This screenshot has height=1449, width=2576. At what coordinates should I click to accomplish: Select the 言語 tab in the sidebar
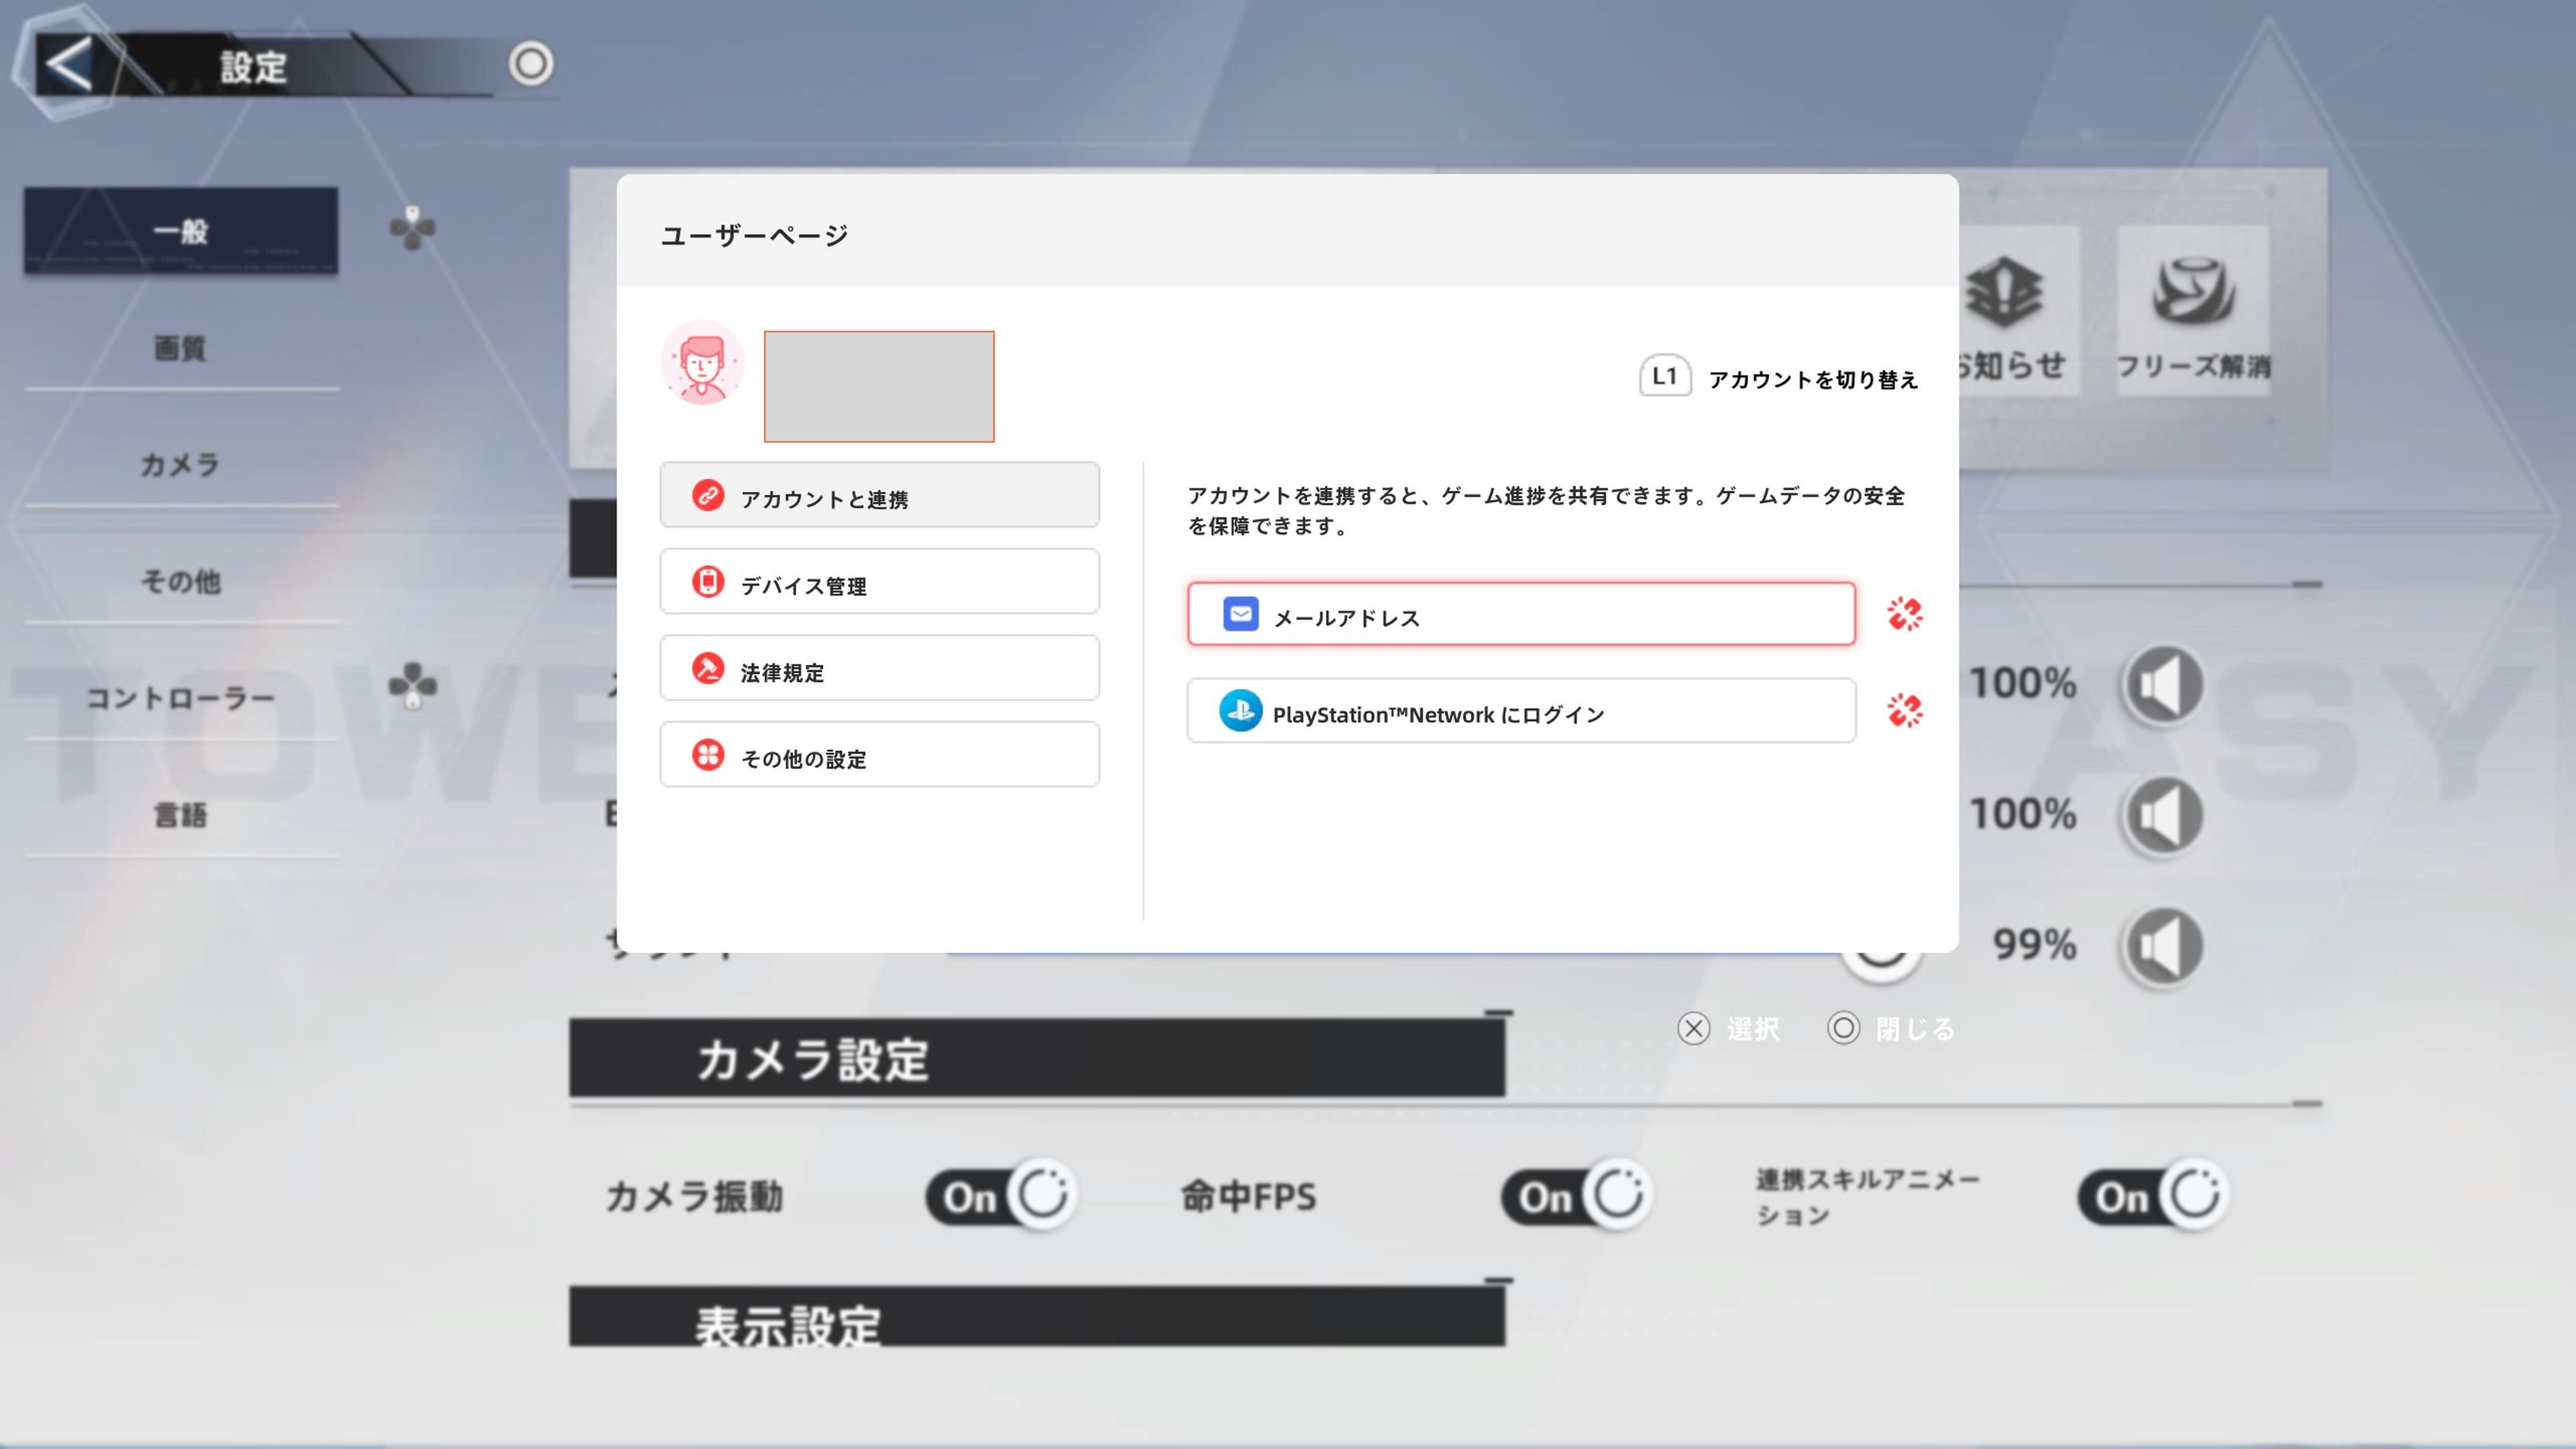[x=181, y=814]
